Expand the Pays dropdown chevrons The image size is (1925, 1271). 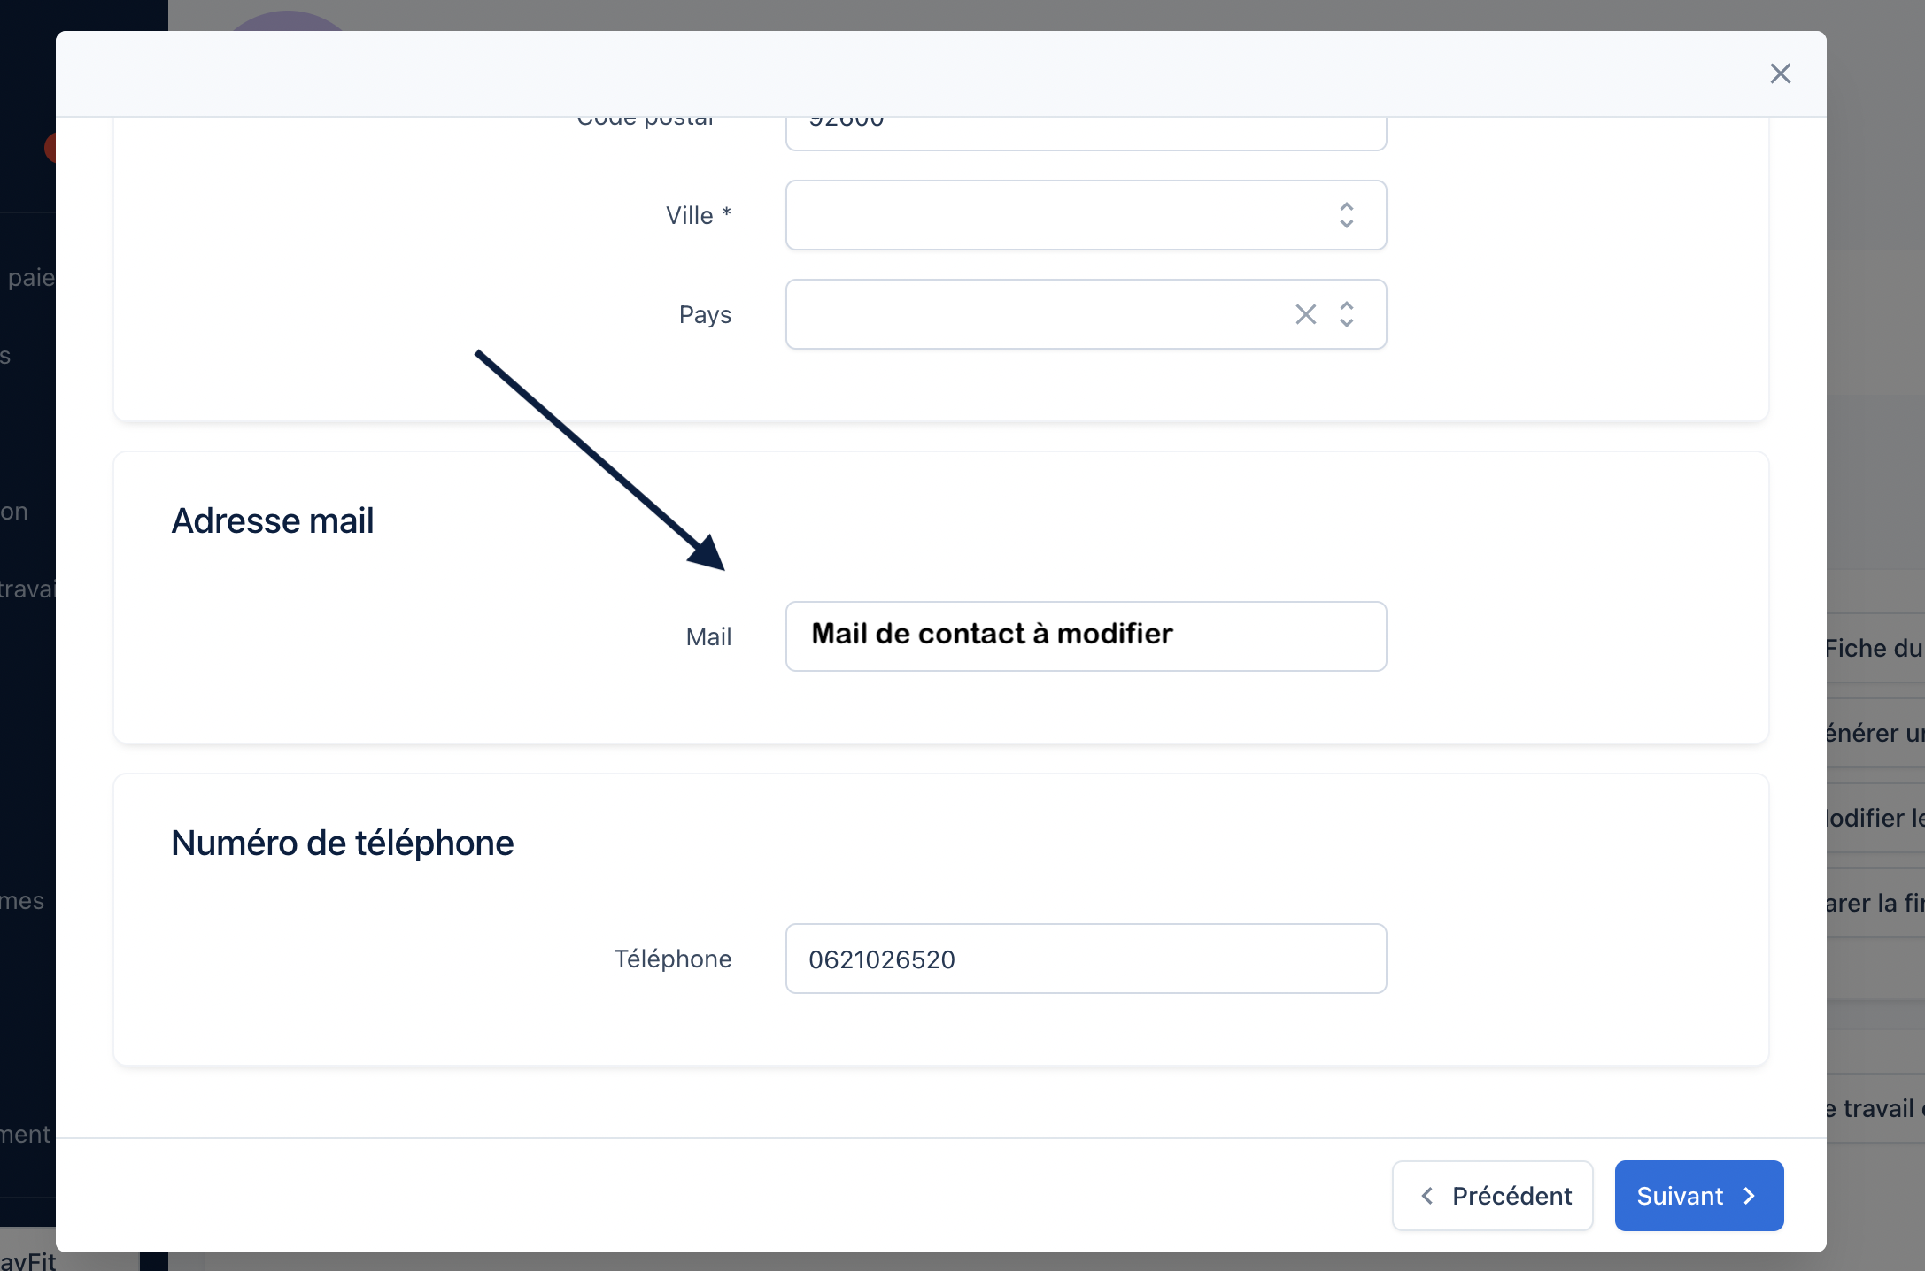tap(1346, 314)
